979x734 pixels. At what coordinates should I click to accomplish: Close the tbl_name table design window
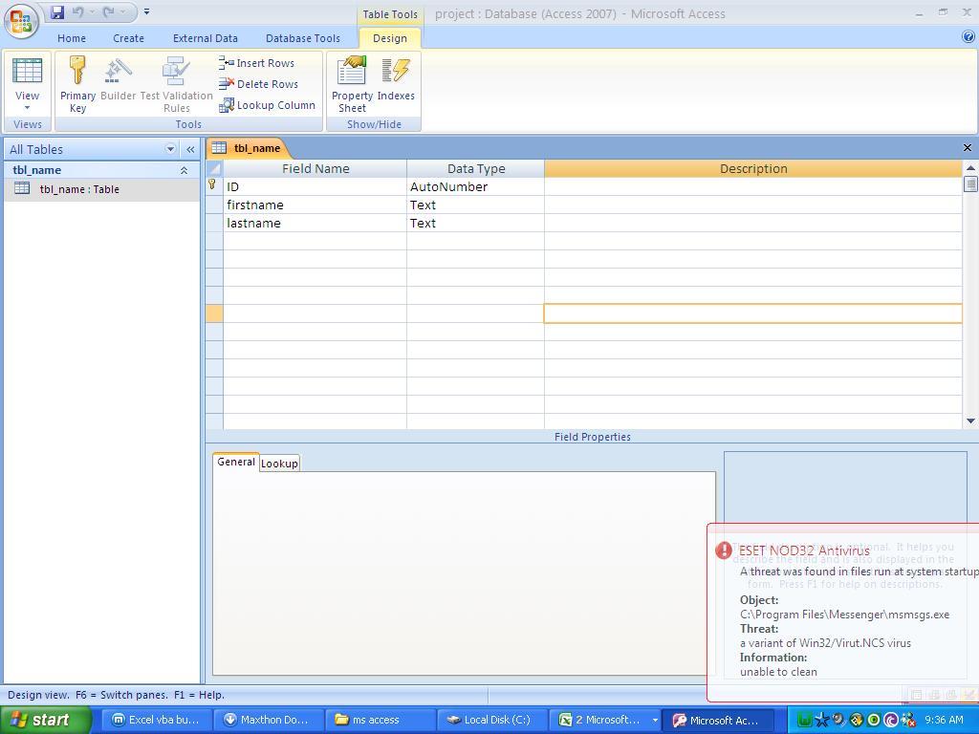tap(968, 148)
